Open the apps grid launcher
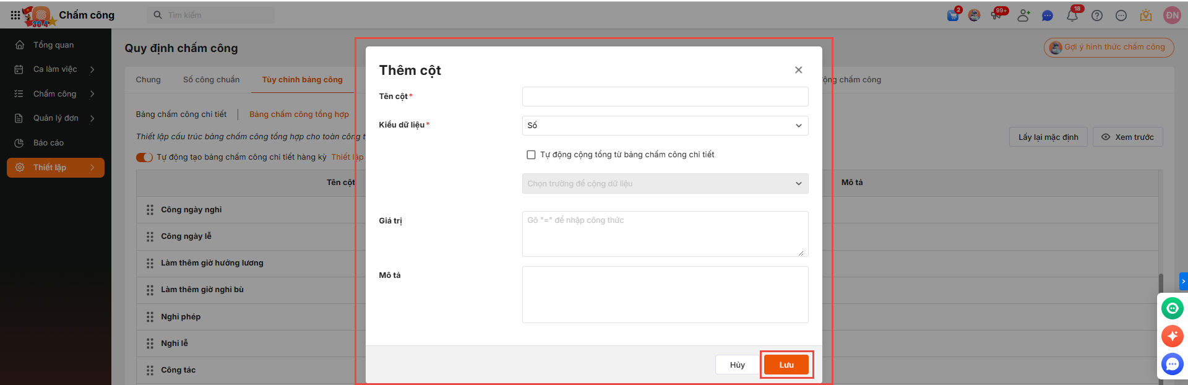This screenshot has width=1188, height=385. 15,15
